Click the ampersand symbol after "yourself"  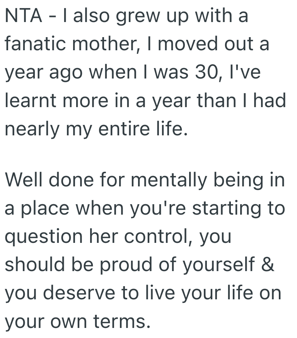coord(268,265)
